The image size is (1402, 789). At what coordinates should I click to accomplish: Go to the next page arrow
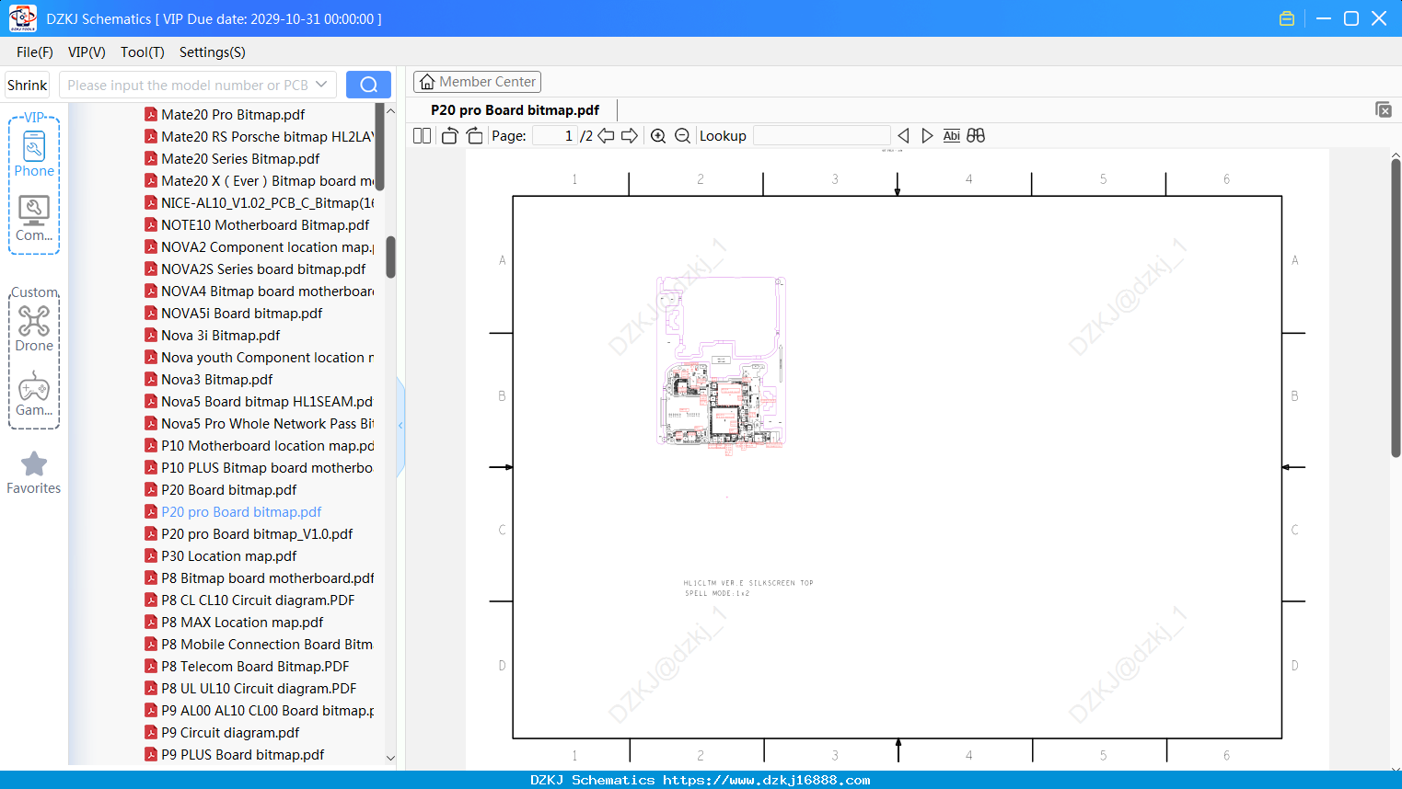point(630,136)
